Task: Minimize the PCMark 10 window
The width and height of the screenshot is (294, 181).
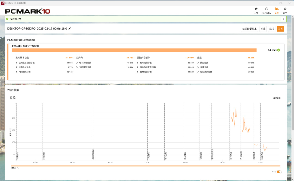Action: pyautogui.click(x=272, y=3)
